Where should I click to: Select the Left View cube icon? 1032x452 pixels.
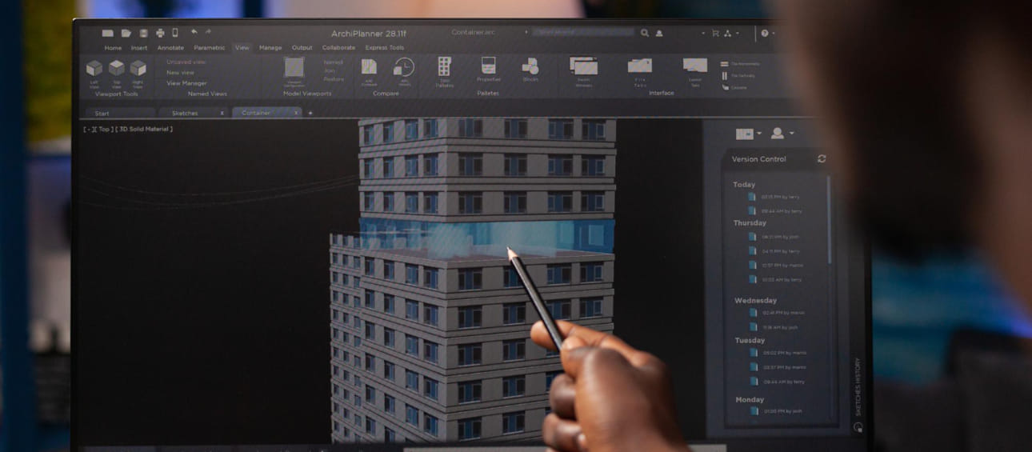pyautogui.click(x=94, y=69)
